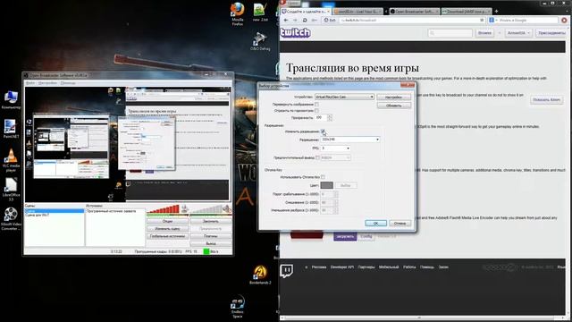Launch the Paint.NET desktop shortcut
The image size is (572, 322).
pos(11,129)
